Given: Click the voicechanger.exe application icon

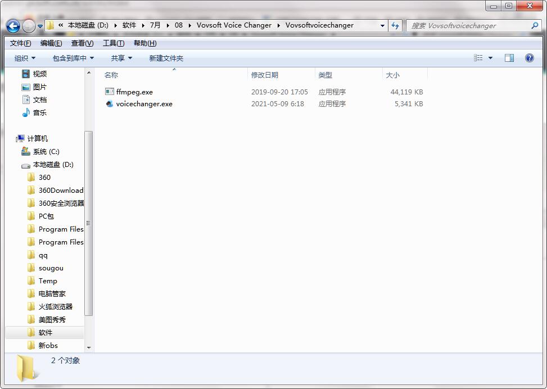Looking at the screenshot, I should 110,103.
